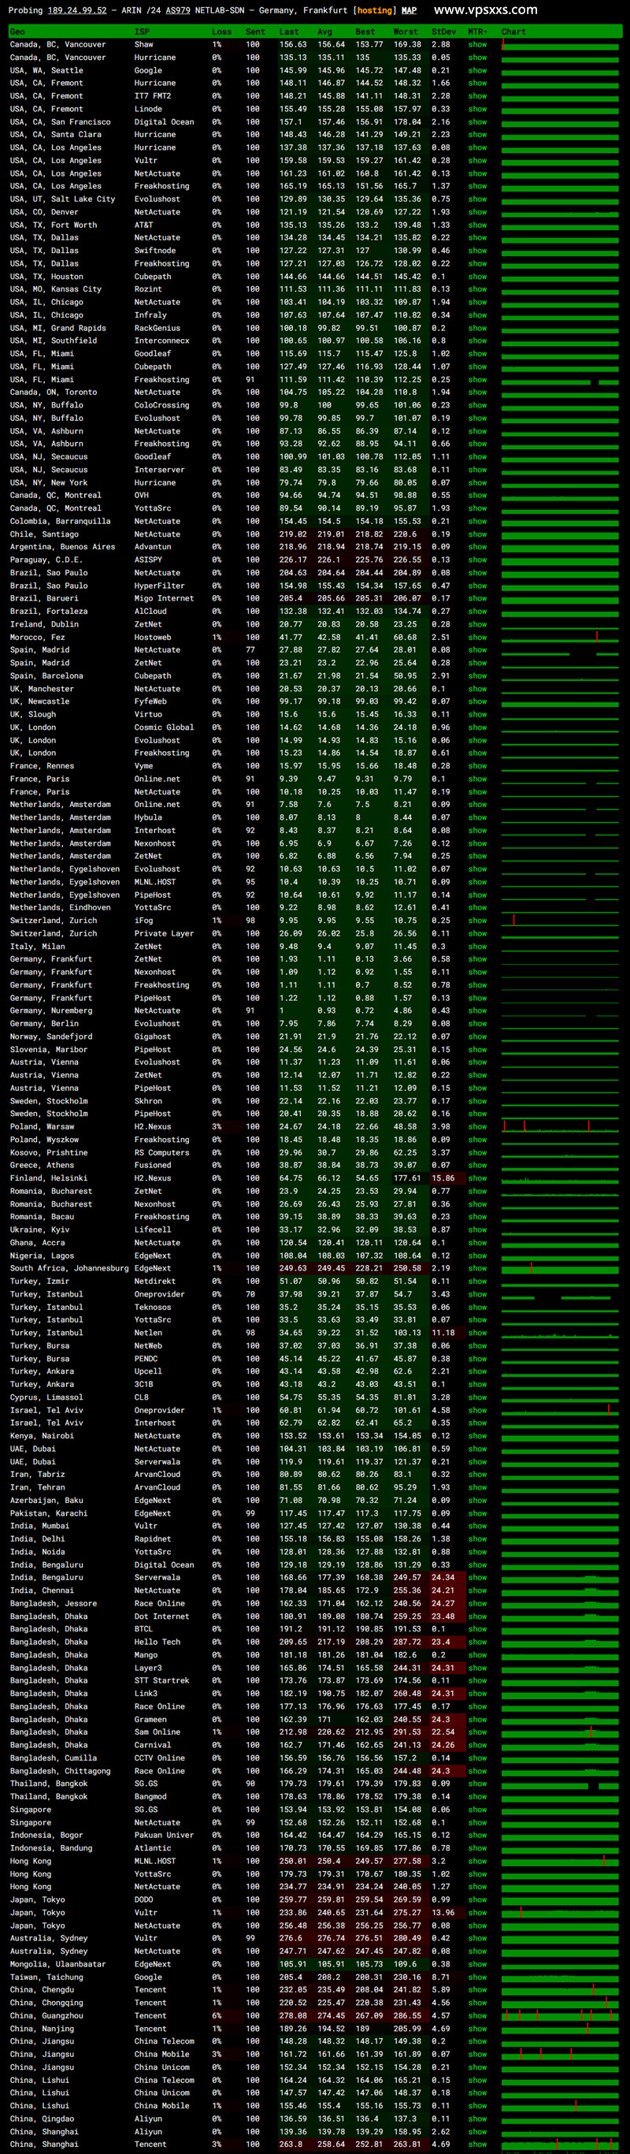Click the chart bar for Poland, Warsaw row
630x2154 pixels.
560,1126
